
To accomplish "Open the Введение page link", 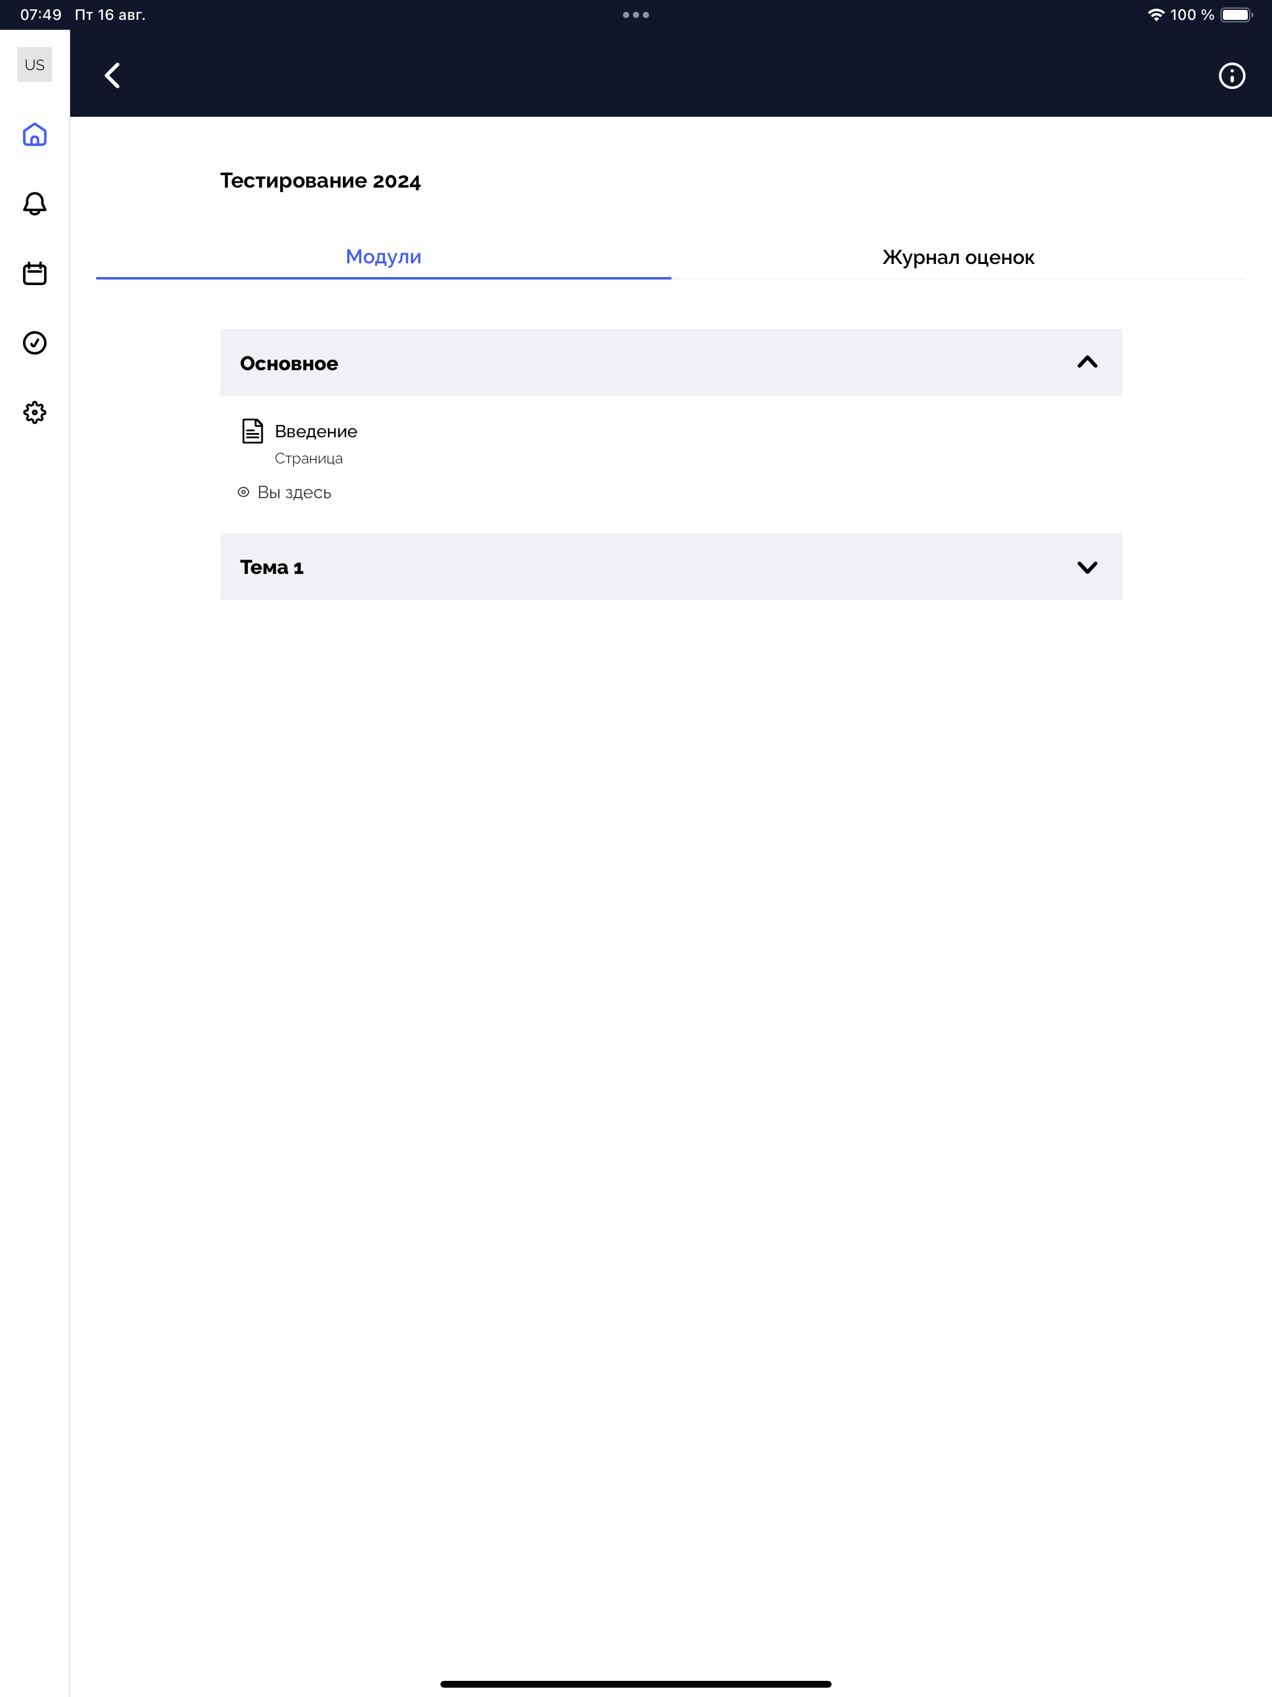I will click(x=316, y=431).
